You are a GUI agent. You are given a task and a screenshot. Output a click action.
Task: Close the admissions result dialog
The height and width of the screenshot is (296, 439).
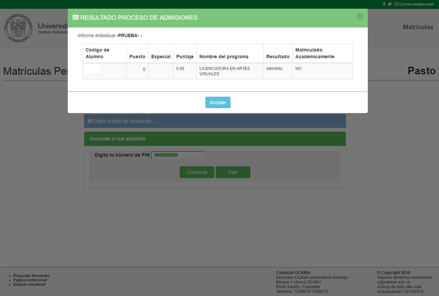tap(360, 17)
